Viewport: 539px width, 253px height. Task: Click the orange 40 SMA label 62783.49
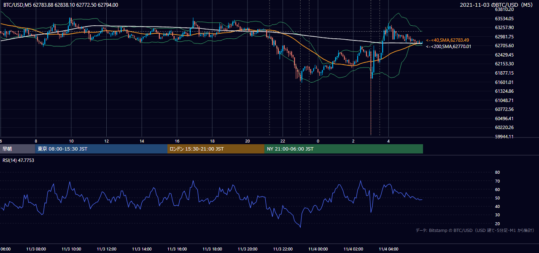(447, 40)
